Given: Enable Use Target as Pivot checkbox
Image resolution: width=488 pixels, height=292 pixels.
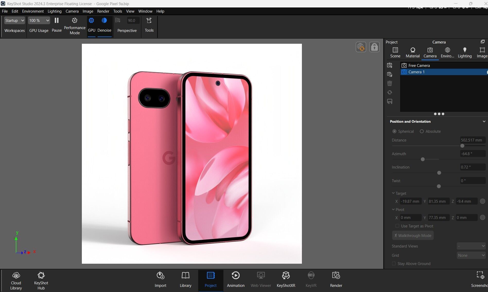Looking at the screenshot, I should 397,226.
